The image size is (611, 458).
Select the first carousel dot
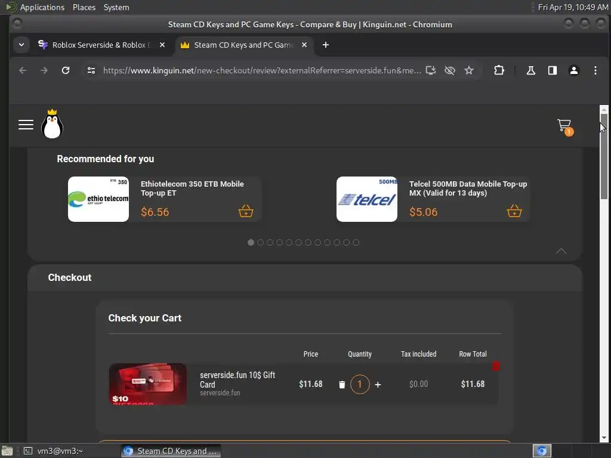click(x=251, y=242)
